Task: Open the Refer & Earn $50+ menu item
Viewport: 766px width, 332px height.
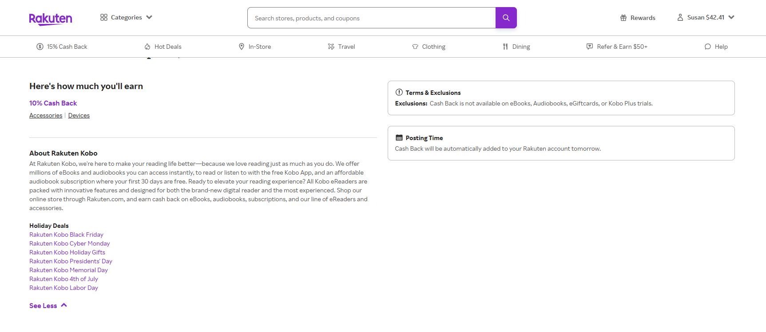Action: [x=622, y=47]
